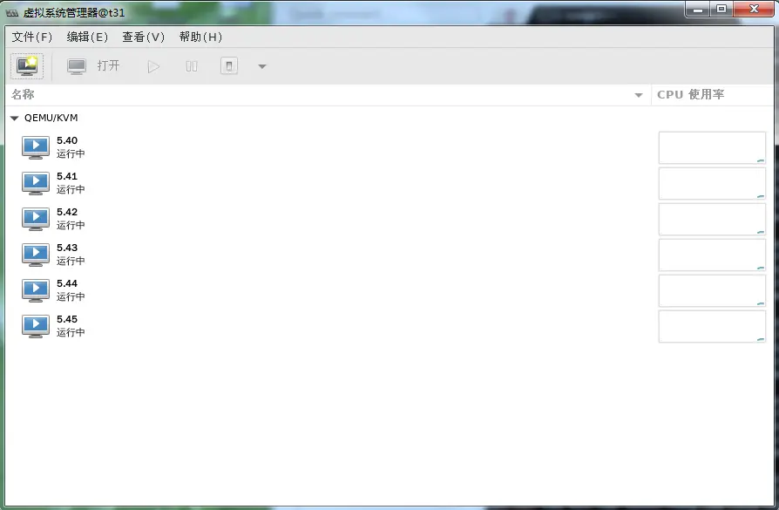Click the 5.43 virtual machine icon
Viewport: 779px width, 510px height.
point(36,255)
